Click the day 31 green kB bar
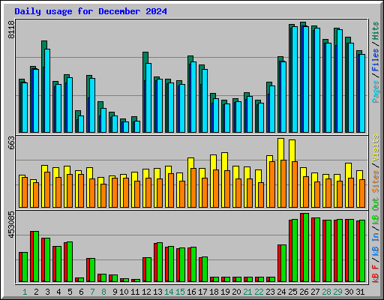The width and height of the screenshot is (384, 300). (x=362, y=251)
